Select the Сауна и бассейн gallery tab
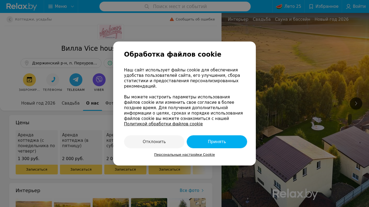 coord(293,19)
